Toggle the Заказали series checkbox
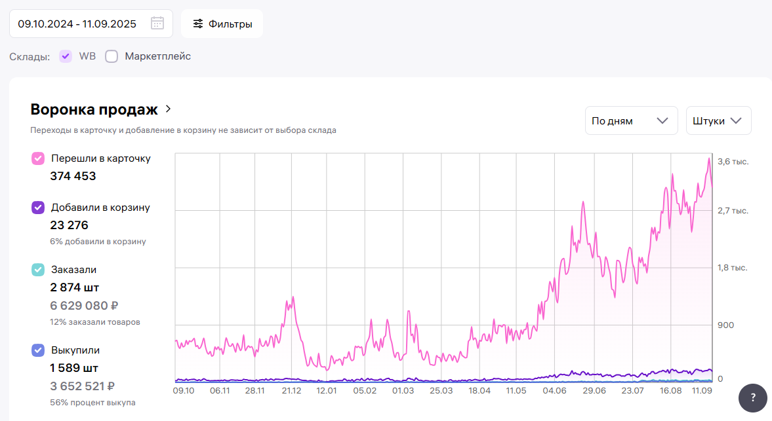772x421 pixels. [38, 269]
